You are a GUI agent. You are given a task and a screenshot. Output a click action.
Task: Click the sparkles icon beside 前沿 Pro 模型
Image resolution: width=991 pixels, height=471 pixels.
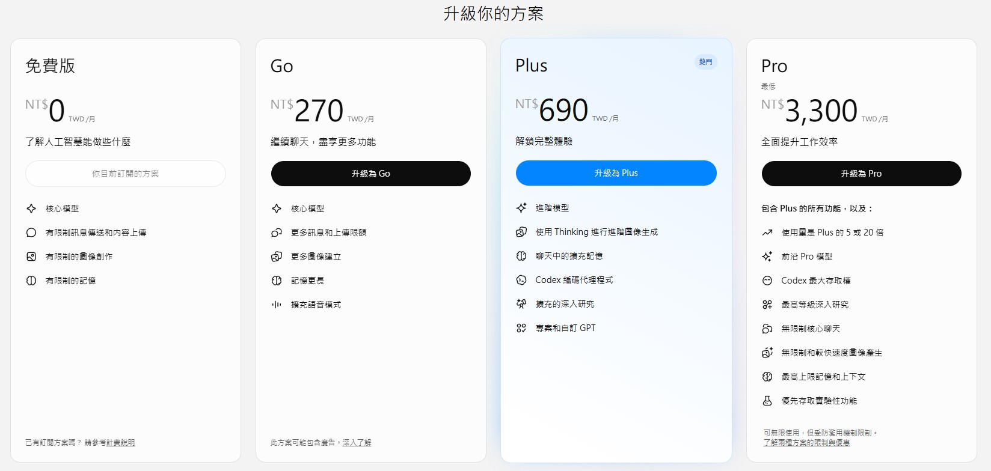(x=767, y=257)
